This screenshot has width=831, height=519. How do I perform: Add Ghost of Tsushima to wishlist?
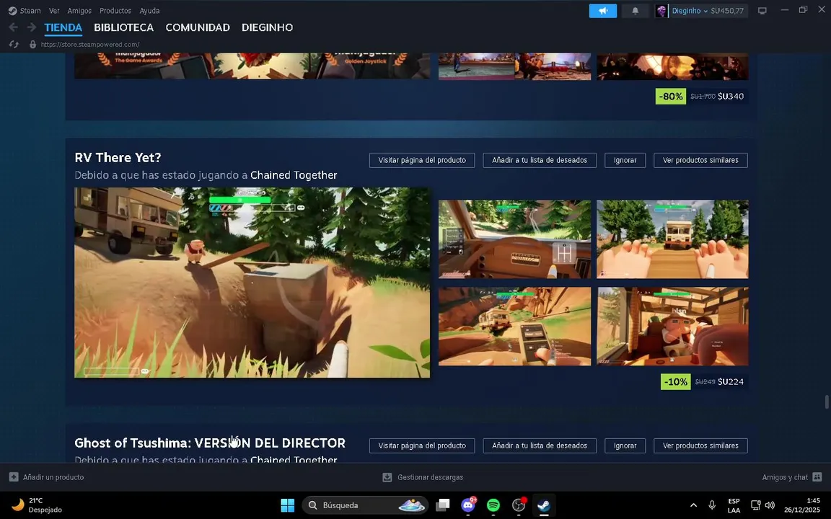tap(540, 445)
